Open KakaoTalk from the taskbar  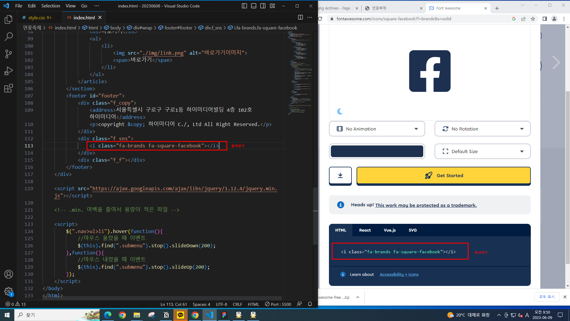click(x=180, y=315)
